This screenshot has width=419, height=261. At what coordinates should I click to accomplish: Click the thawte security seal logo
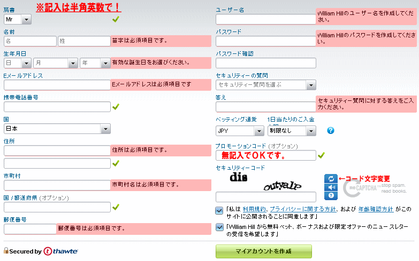tap(60, 251)
